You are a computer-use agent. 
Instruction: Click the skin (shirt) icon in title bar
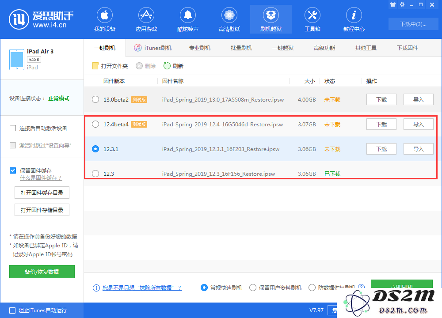[392, 4]
